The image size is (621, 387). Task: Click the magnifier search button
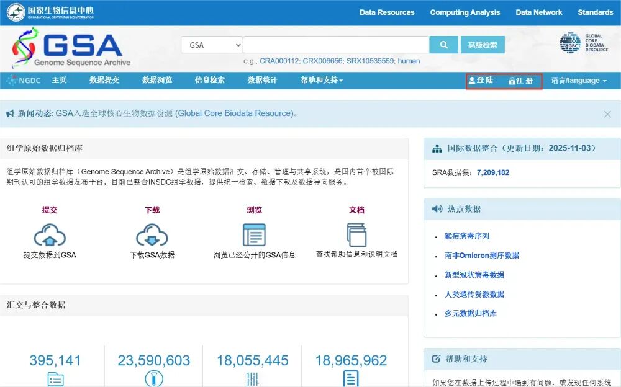point(443,45)
